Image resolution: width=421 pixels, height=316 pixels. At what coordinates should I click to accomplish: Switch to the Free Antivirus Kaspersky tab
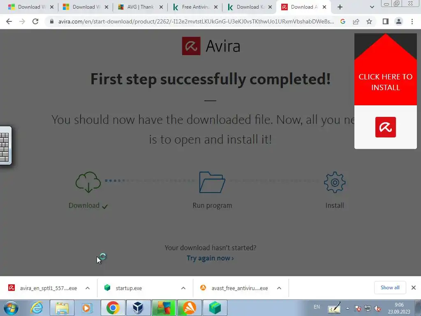coord(195,7)
